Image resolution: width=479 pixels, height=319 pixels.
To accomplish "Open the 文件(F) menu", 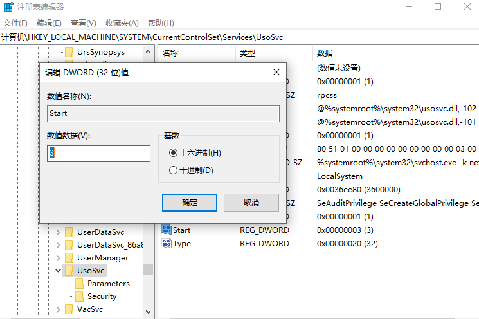I will pyautogui.click(x=15, y=23).
